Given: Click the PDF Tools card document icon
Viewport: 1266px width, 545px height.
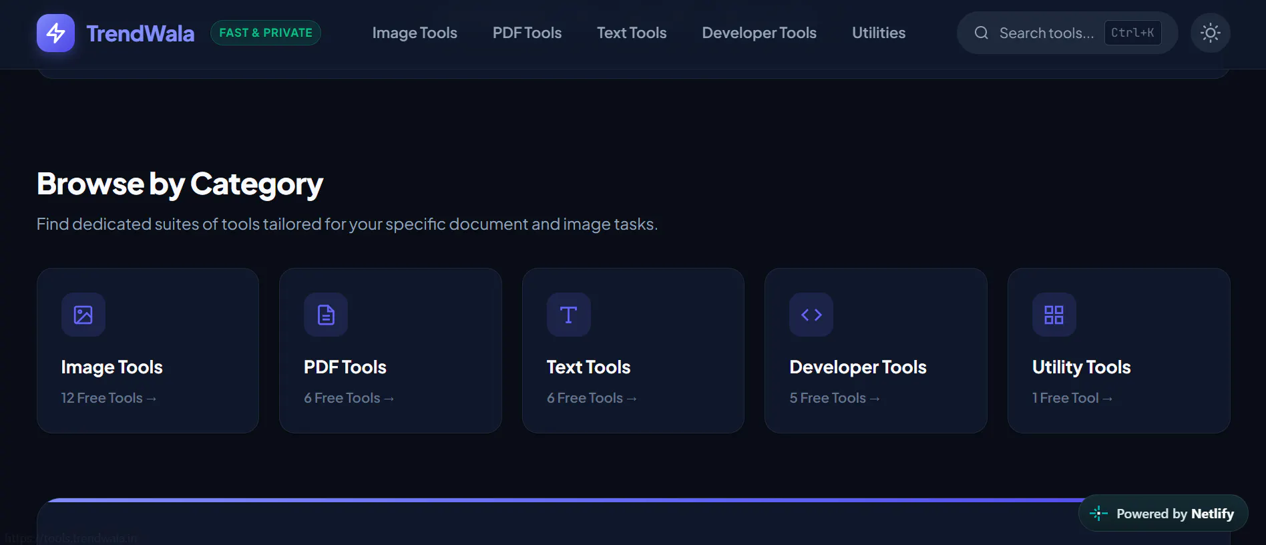Looking at the screenshot, I should 326,315.
